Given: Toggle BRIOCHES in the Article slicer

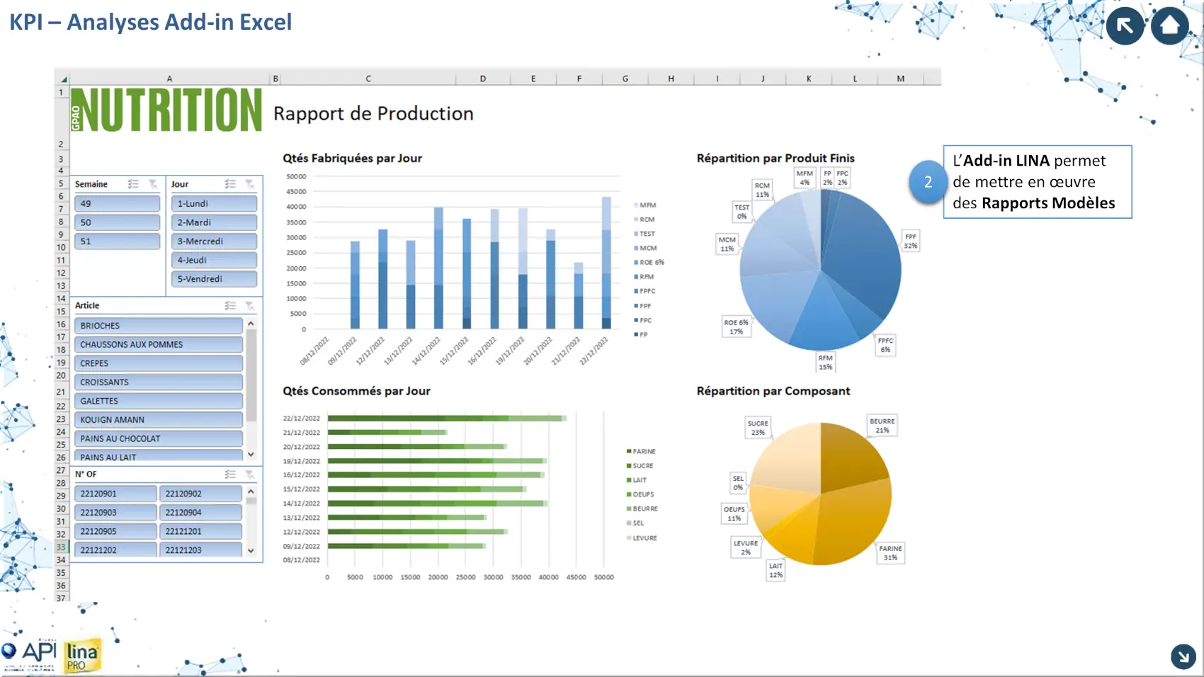Looking at the screenshot, I should [x=158, y=326].
